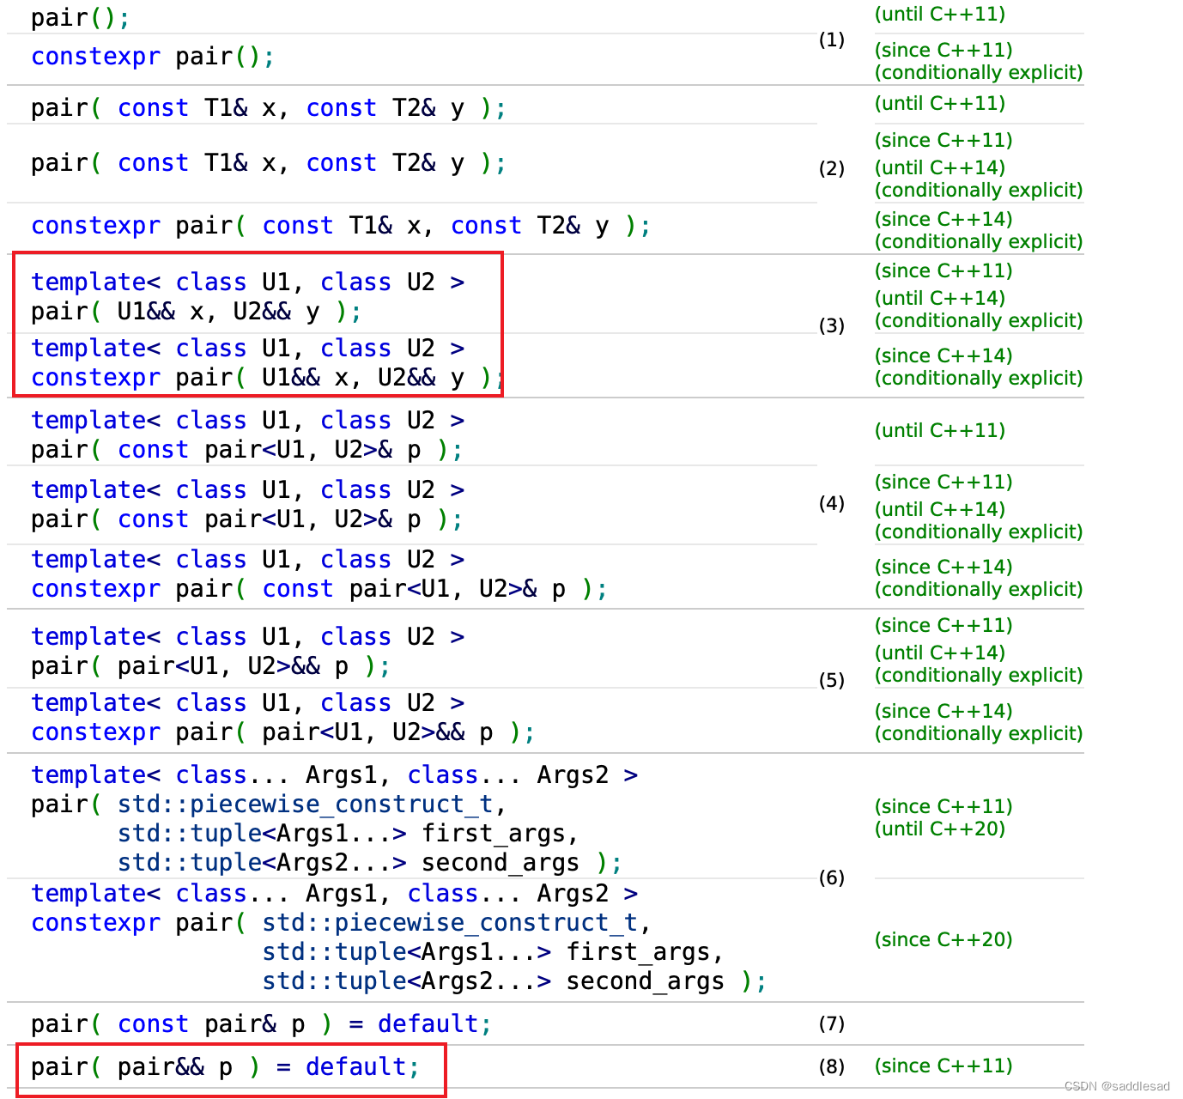Click the CSDN @saddlesad watermark
This screenshot has height=1099, width=1183.
tap(1114, 1084)
